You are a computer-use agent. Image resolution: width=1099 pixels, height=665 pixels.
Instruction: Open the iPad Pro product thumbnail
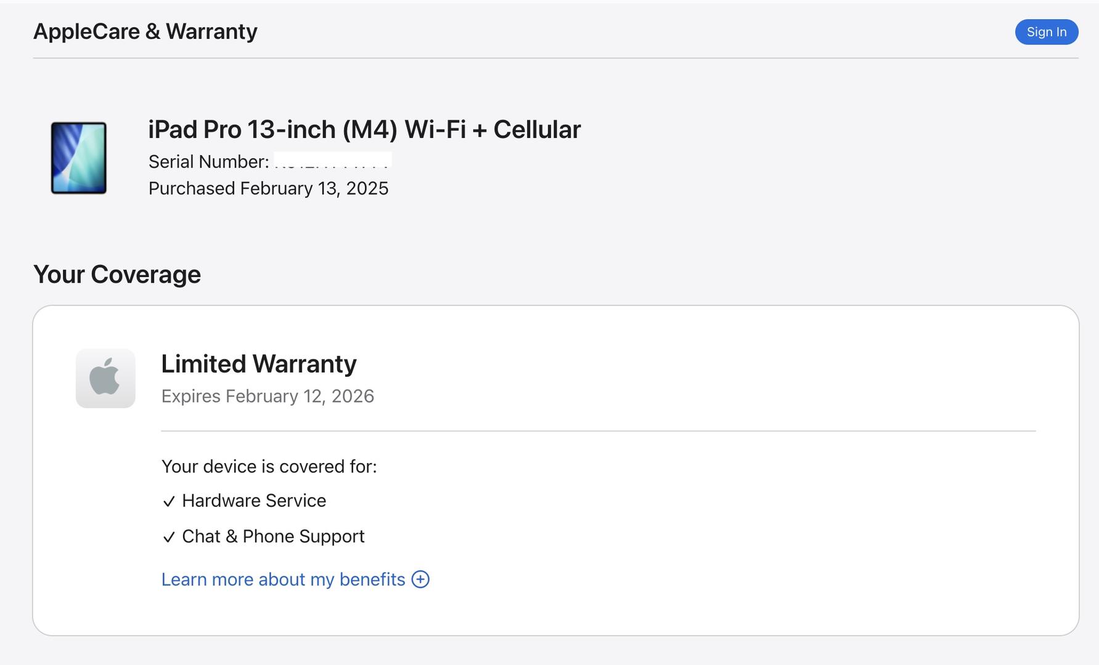[x=79, y=158]
